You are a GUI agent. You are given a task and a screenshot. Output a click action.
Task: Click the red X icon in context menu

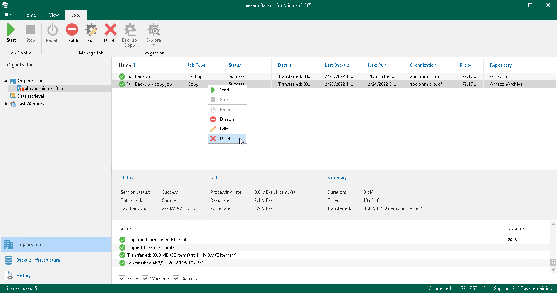click(213, 139)
